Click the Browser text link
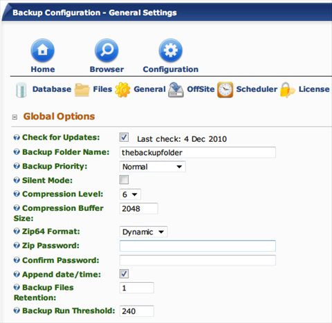 tap(107, 69)
